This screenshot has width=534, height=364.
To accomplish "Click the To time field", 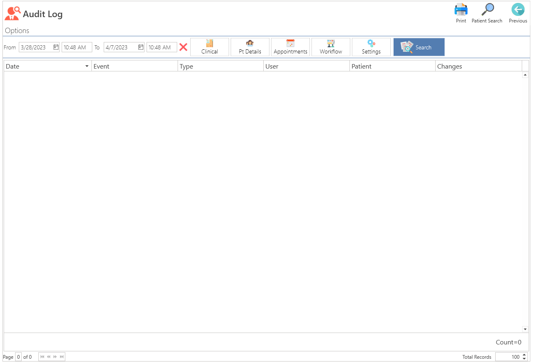I will [162, 47].
